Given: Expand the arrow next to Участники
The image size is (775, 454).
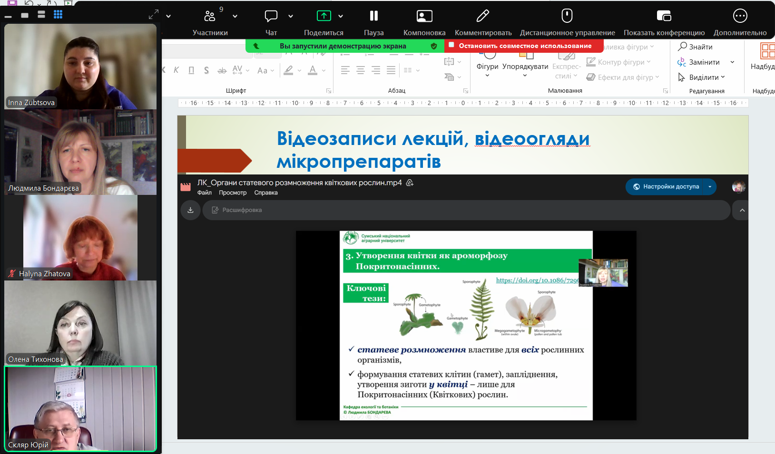Looking at the screenshot, I should pyautogui.click(x=235, y=16).
